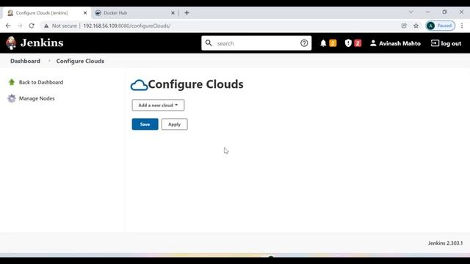Click the user person icon
The height and width of the screenshot is (264, 470).
click(373, 43)
